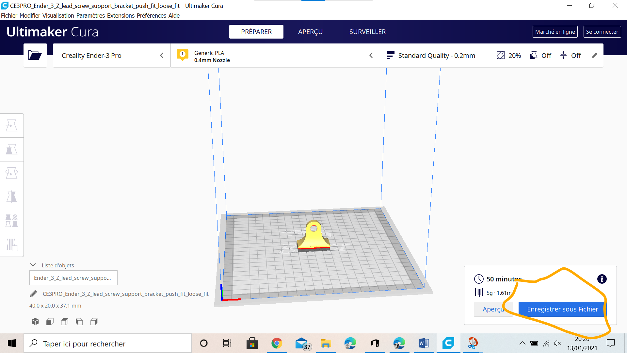Collapse the Liste d'objets section
The image size is (627, 353).
pyautogui.click(x=33, y=265)
